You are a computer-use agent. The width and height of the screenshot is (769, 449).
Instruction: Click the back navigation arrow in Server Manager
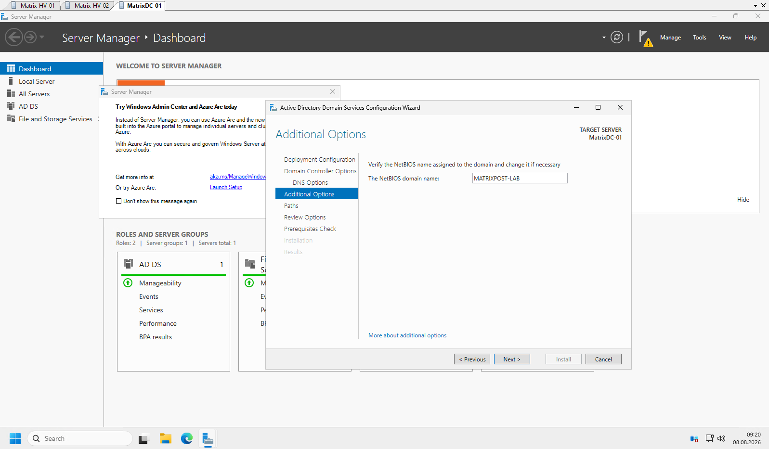(x=14, y=37)
